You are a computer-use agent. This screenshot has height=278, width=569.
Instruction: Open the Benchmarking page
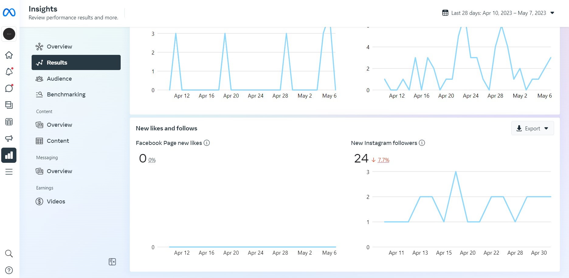pos(66,94)
